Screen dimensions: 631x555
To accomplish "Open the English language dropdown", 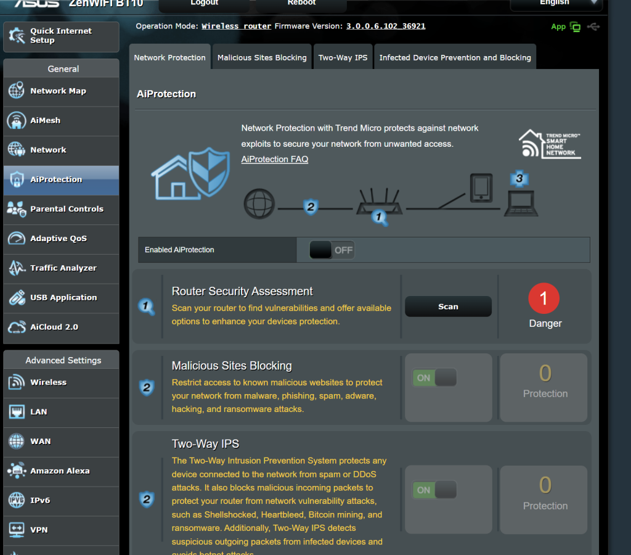I will (x=555, y=3).
